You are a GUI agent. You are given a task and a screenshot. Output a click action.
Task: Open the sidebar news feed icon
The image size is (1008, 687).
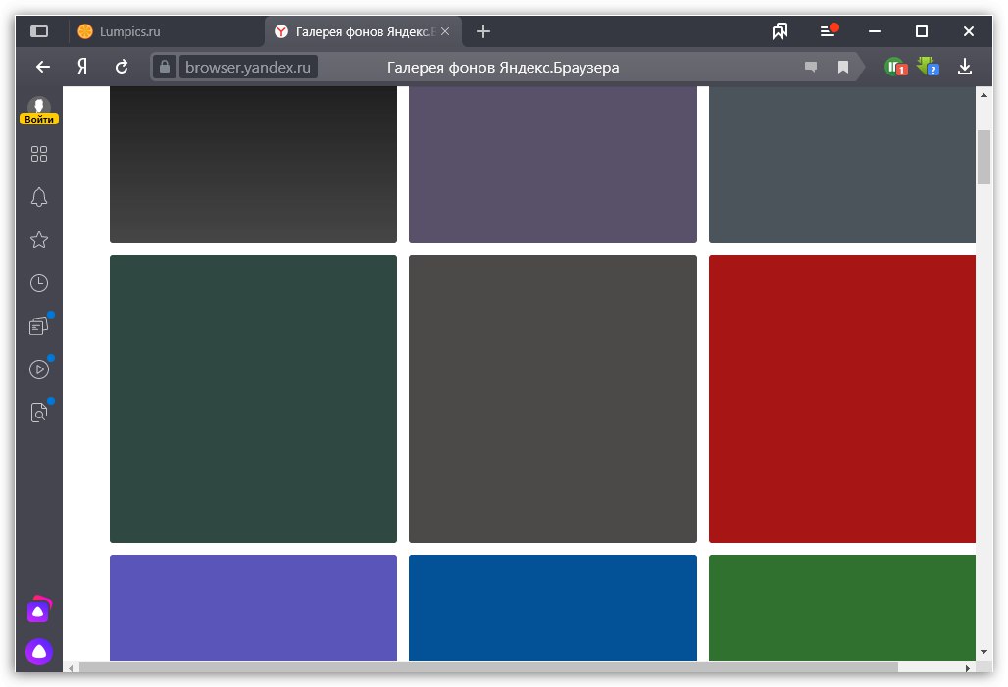click(x=39, y=326)
